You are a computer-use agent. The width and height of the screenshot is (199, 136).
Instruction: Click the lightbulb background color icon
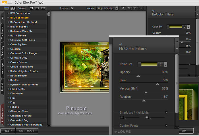coord(141,8)
